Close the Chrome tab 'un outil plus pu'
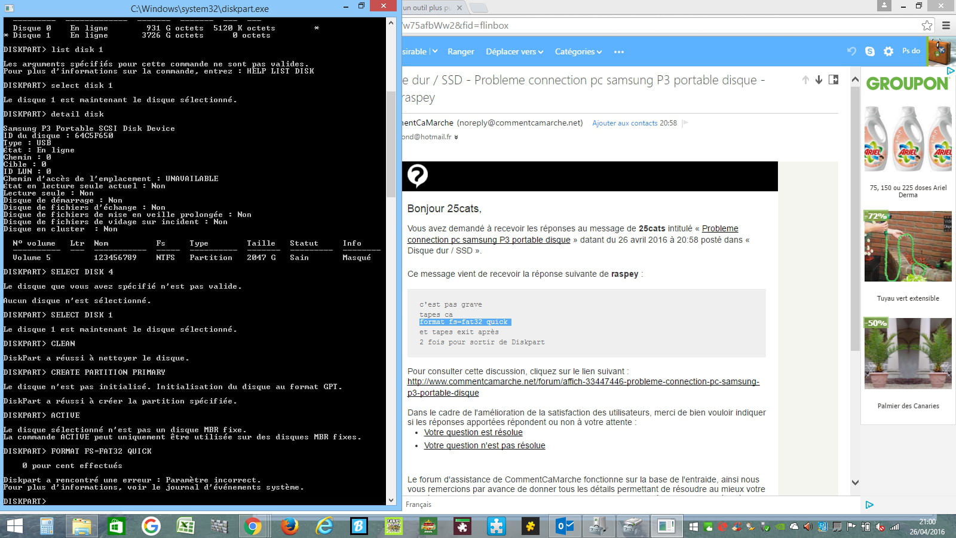Viewport: 956px width, 538px height. point(459,8)
